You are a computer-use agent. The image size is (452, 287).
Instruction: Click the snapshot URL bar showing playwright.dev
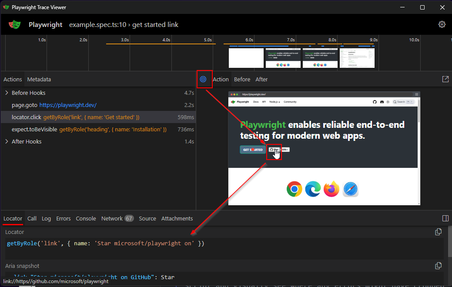pyautogui.click(x=327, y=94)
